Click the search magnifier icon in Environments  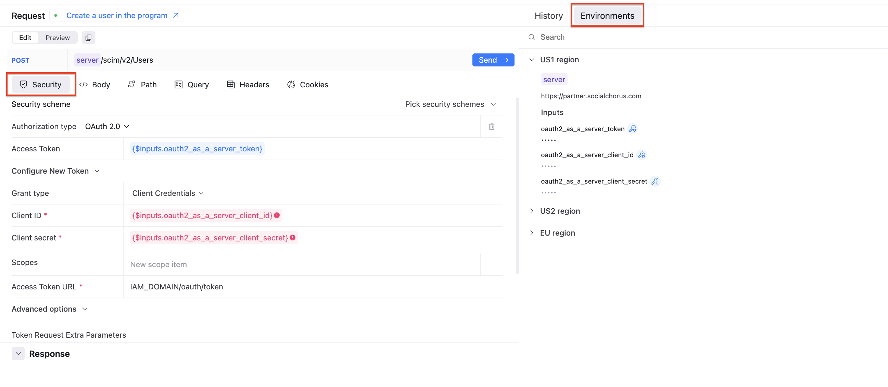pos(532,37)
